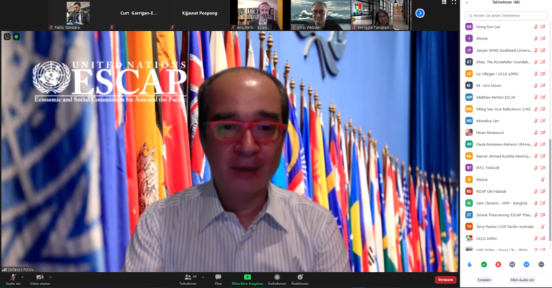552x288 pixels.
Task: Open audio options arrow beside Audio ein
Action: pyautogui.click(x=22, y=277)
